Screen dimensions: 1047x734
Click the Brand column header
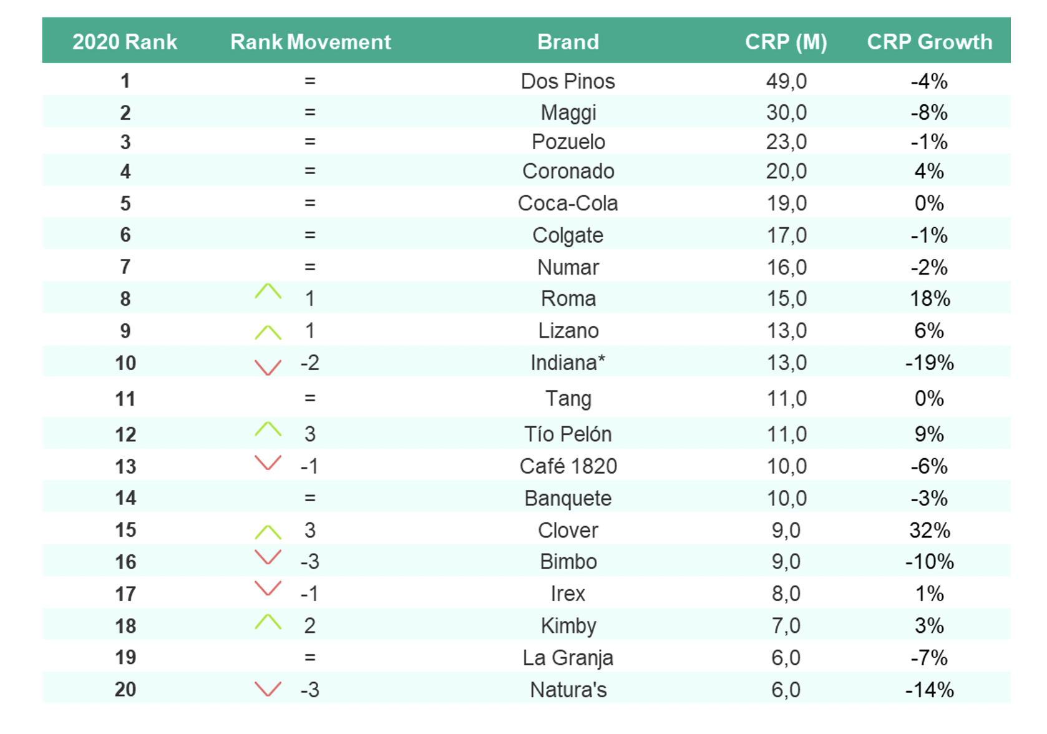pyautogui.click(x=568, y=42)
